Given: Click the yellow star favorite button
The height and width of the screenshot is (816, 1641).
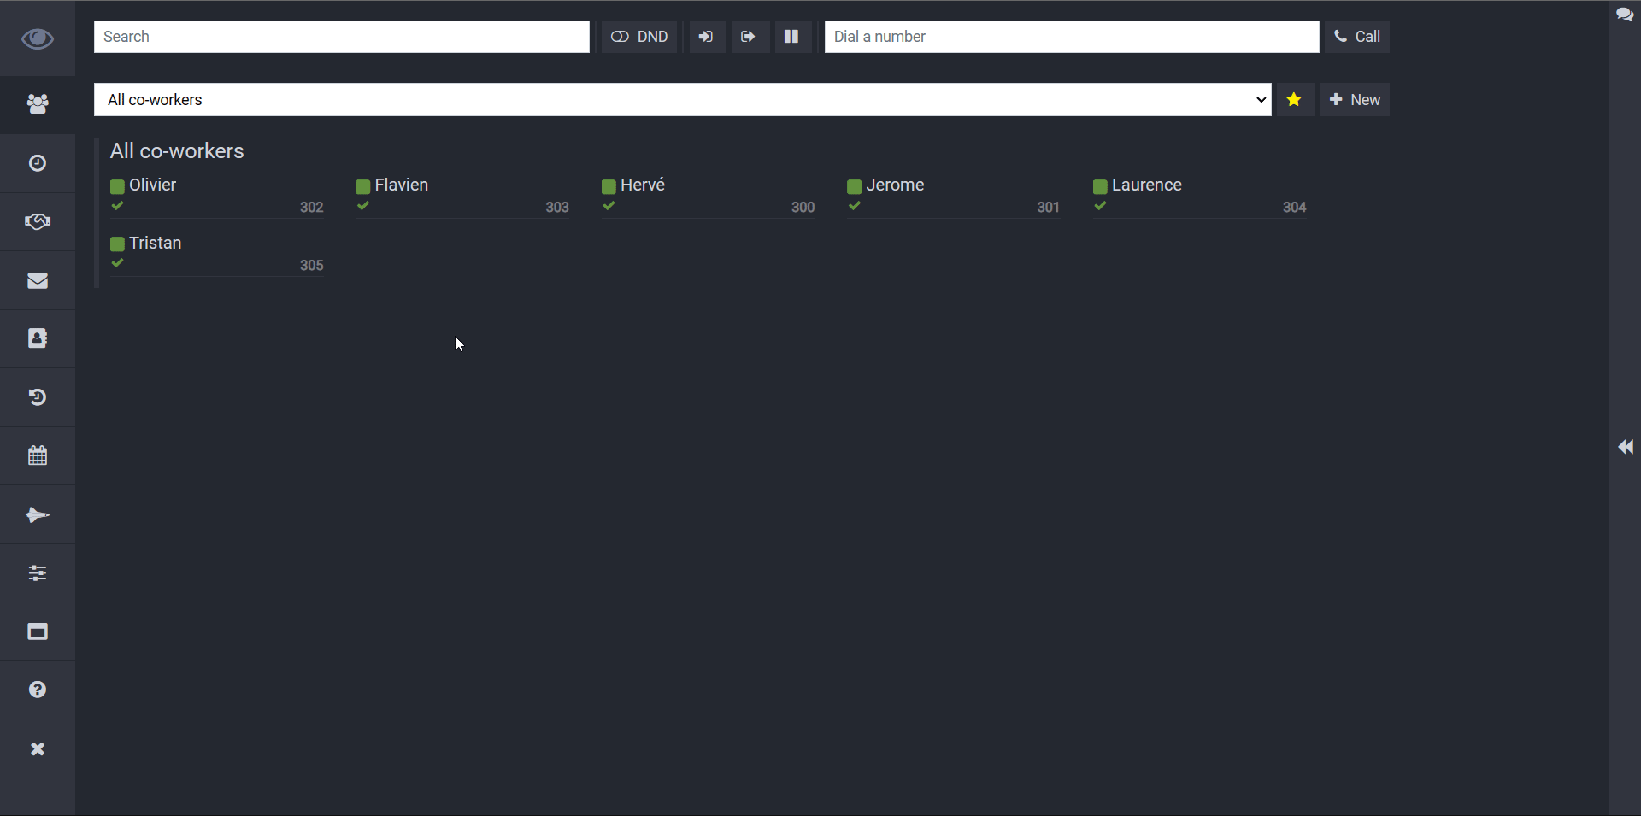Looking at the screenshot, I should pos(1295,100).
